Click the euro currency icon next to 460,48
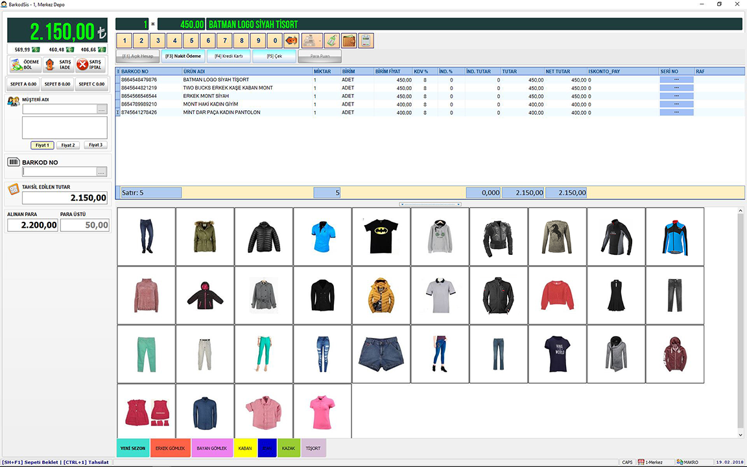 (70, 49)
